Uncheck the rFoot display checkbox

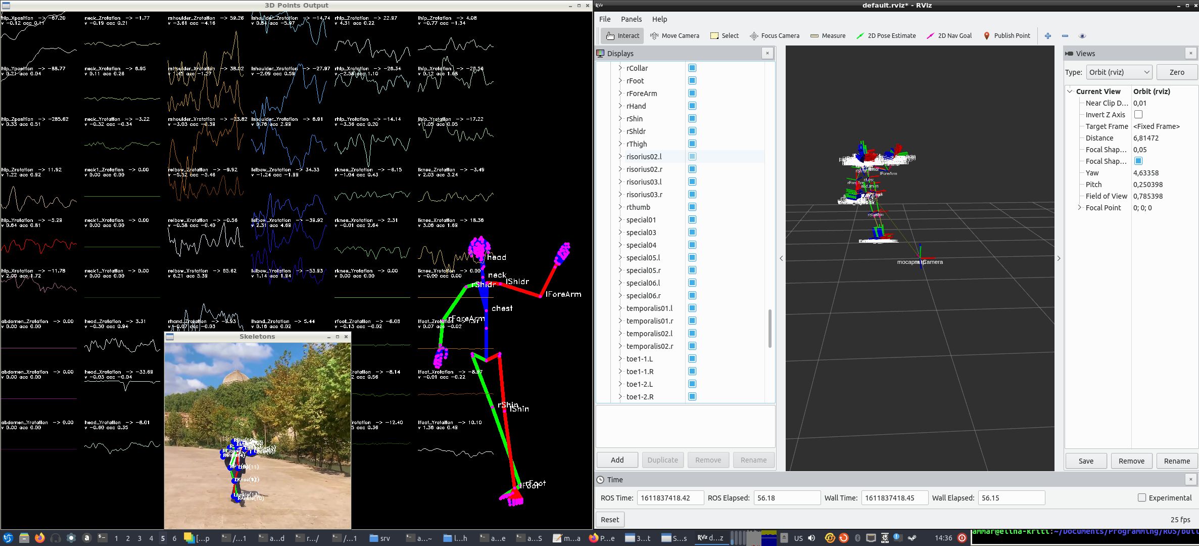tap(692, 80)
